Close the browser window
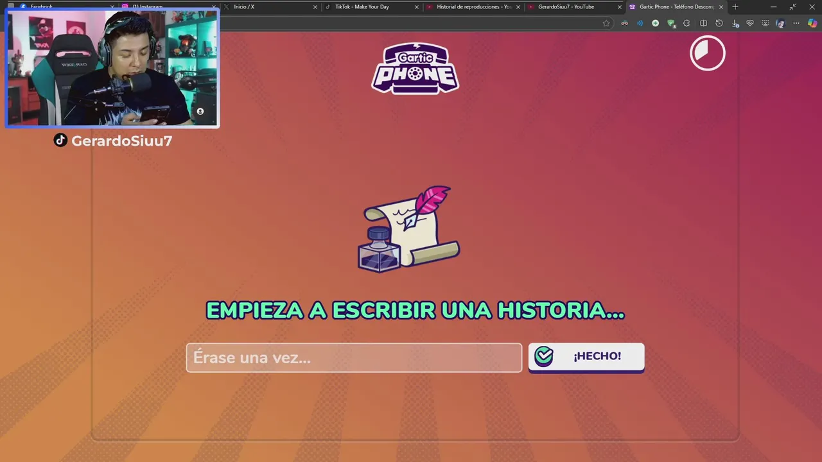Screen dimensions: 822x462 [x=812, y=7]
